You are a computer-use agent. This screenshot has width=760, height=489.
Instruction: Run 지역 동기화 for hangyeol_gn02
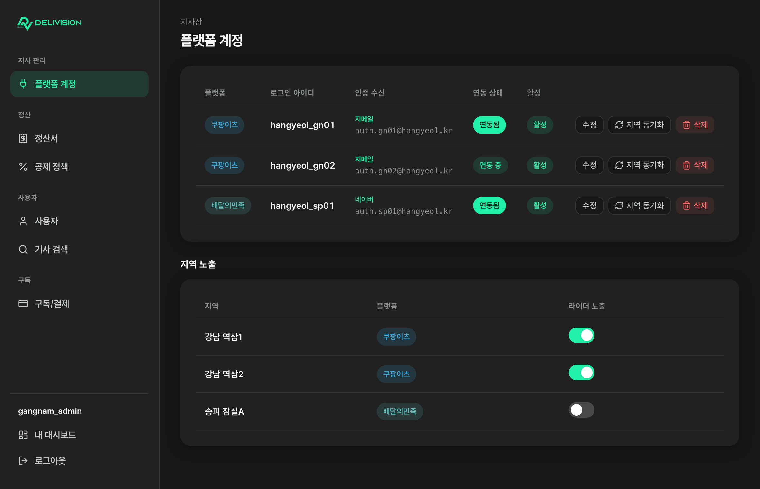[639, 165]
